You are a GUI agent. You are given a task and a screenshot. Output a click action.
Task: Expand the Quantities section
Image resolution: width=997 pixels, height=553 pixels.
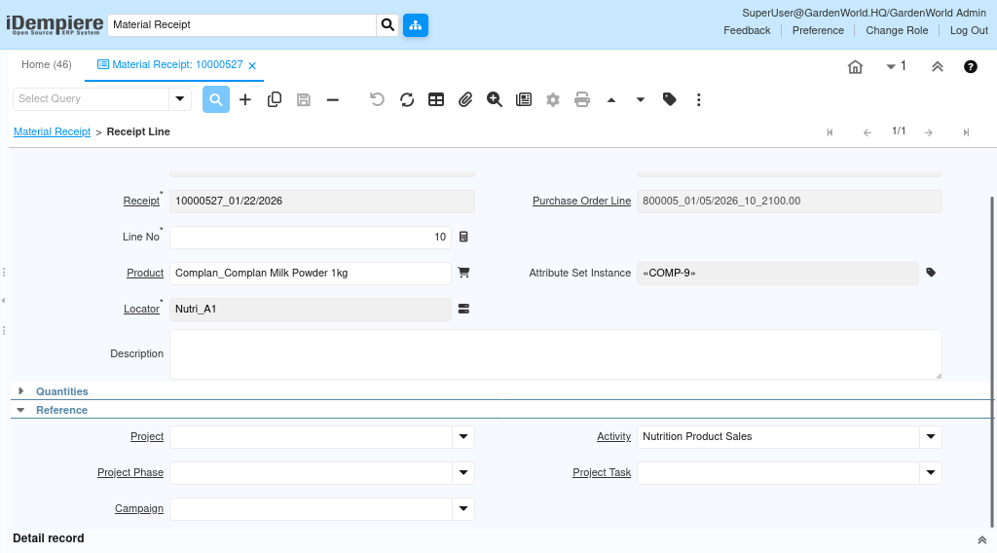(61, 391)
